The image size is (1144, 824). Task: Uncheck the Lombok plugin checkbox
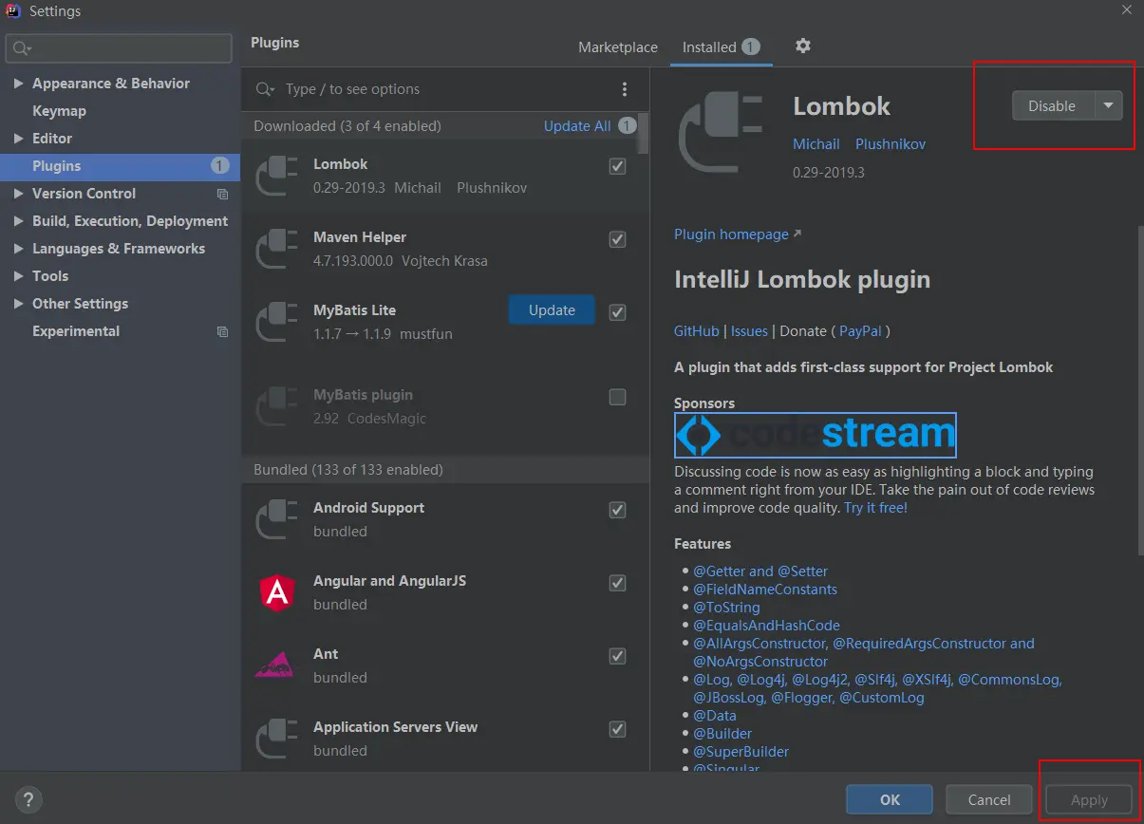click(x=617, y=166)
